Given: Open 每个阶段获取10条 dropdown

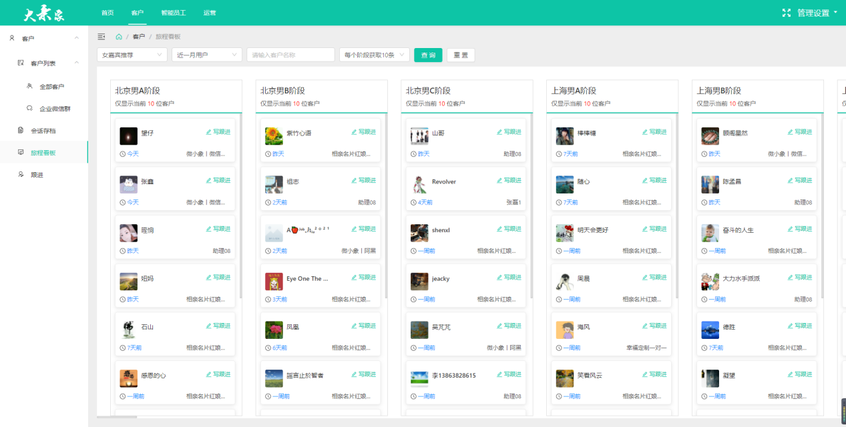Looking at the screenshot, I should click(374, 55).
